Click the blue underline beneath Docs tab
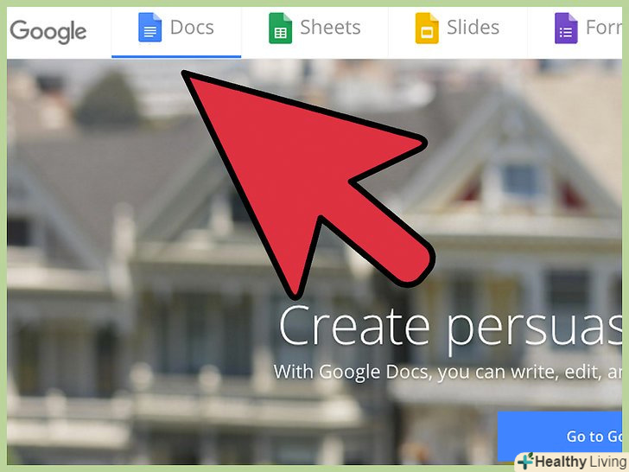This screenshot has width=629, height=472. [176, 56]
